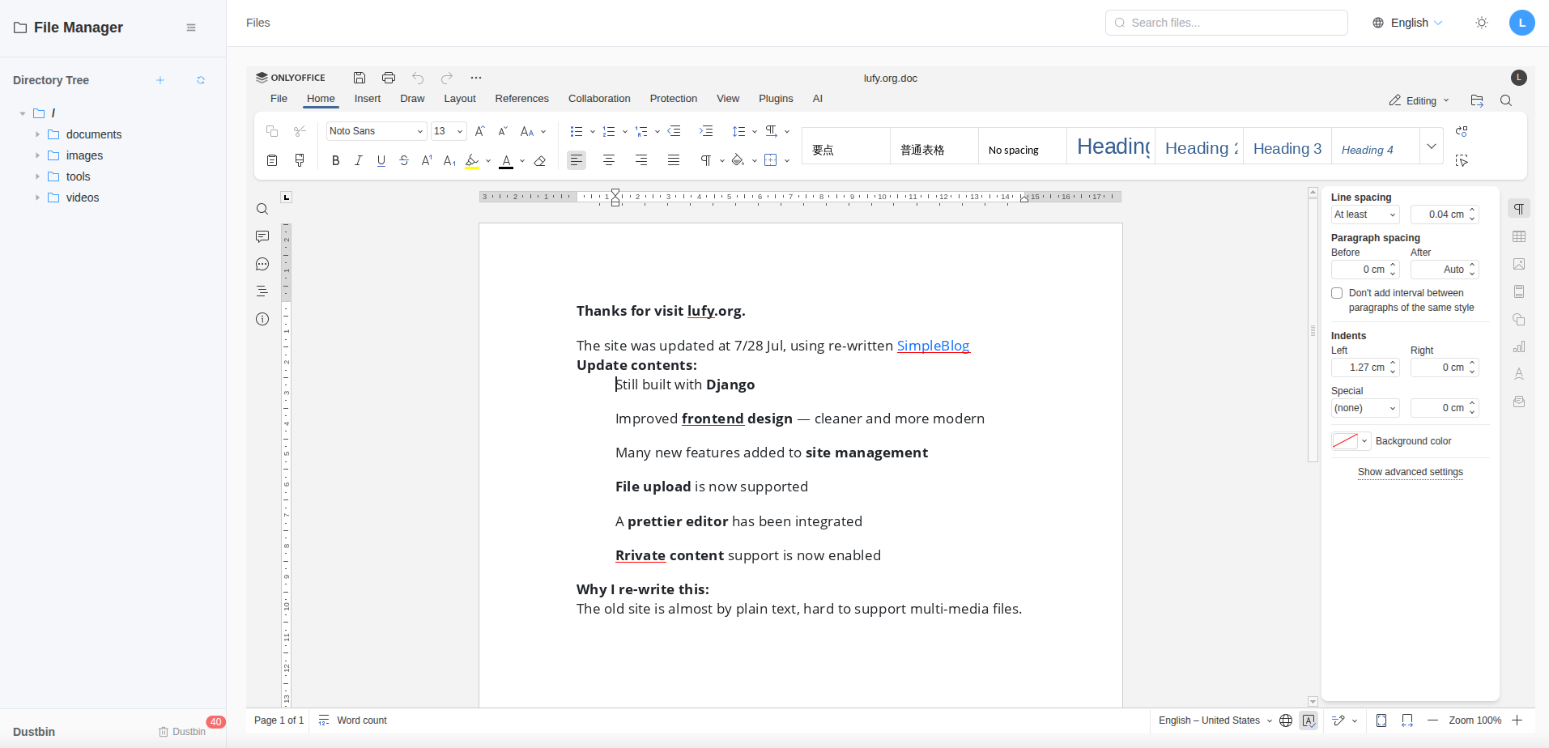Click the Print icon in title bar

(389, 78)
